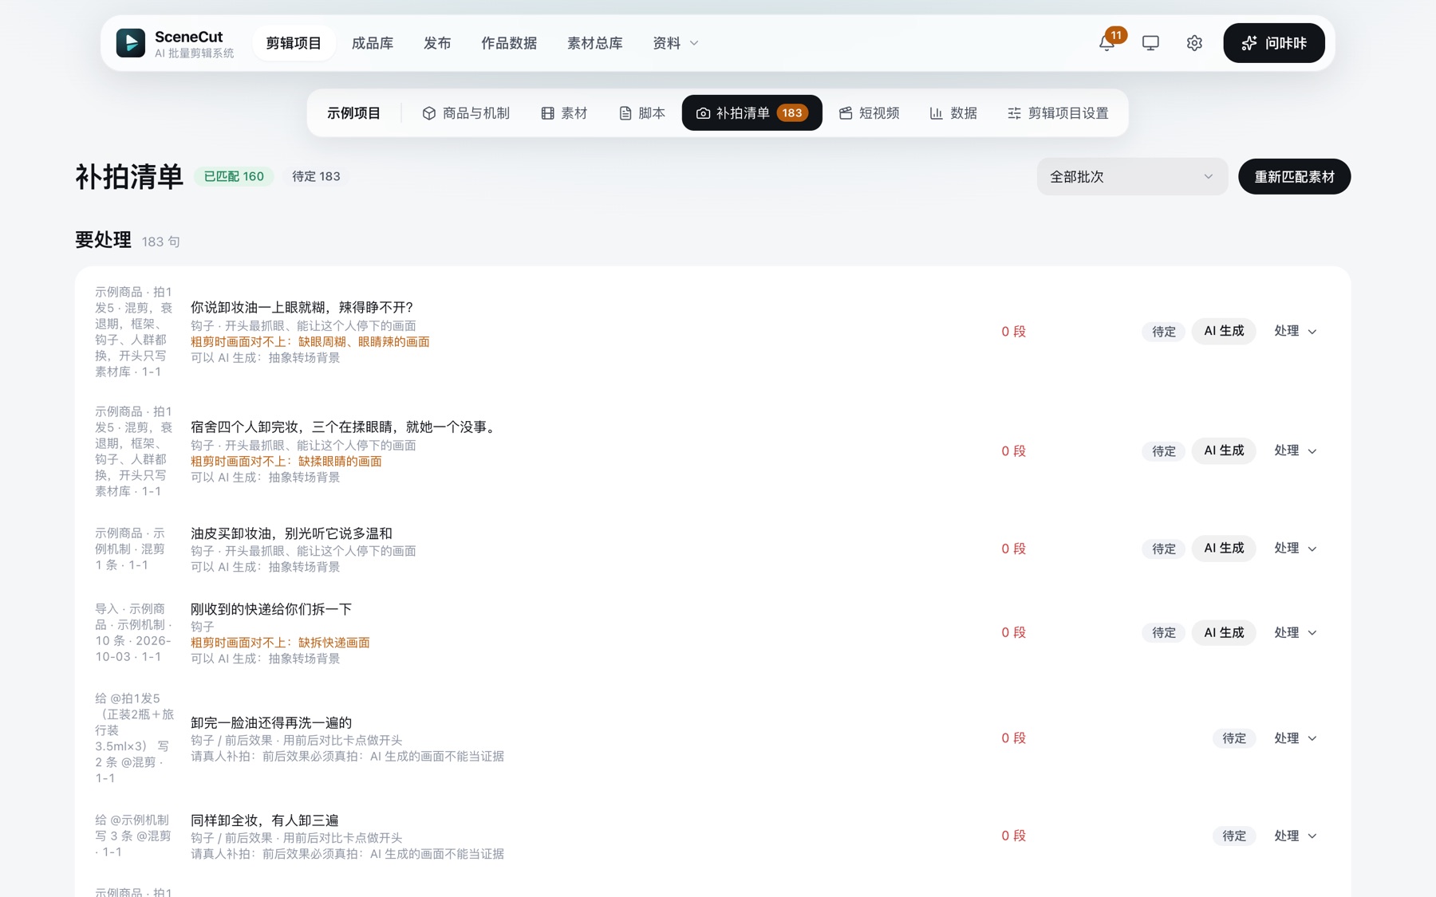This screenshot has height=897, width=1436.
Task: Click AI 生成 for 刚收到的快递 row
Action: 1224,632
